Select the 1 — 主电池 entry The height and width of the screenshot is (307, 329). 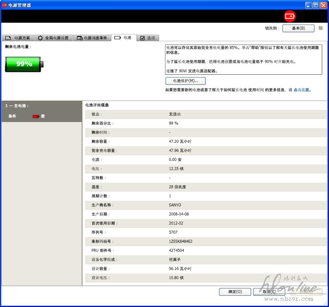(17, 106)
